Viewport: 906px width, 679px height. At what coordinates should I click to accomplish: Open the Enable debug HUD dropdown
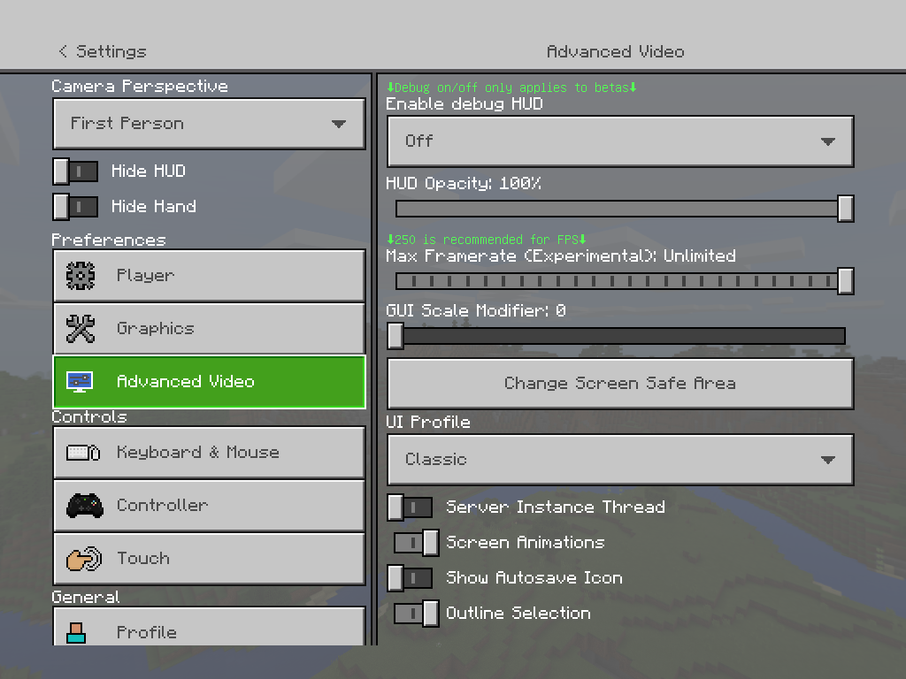620,141
